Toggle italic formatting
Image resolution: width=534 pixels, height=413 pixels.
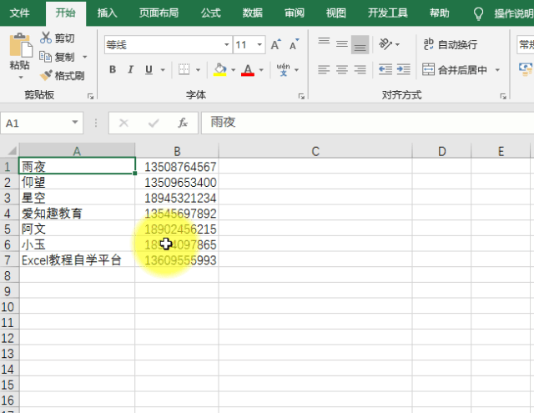point(130,70)
